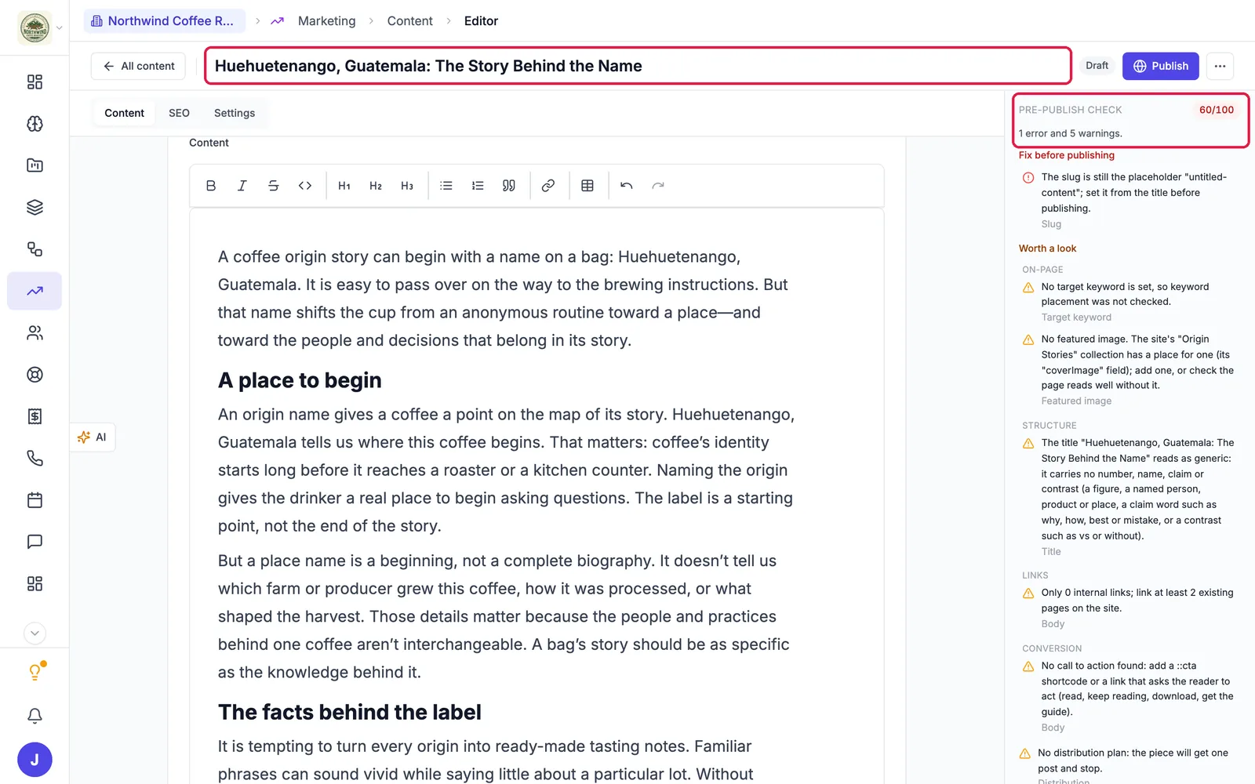Go to Content breadcrumb
Screen dimensions: 1255x784
point(409,21)
